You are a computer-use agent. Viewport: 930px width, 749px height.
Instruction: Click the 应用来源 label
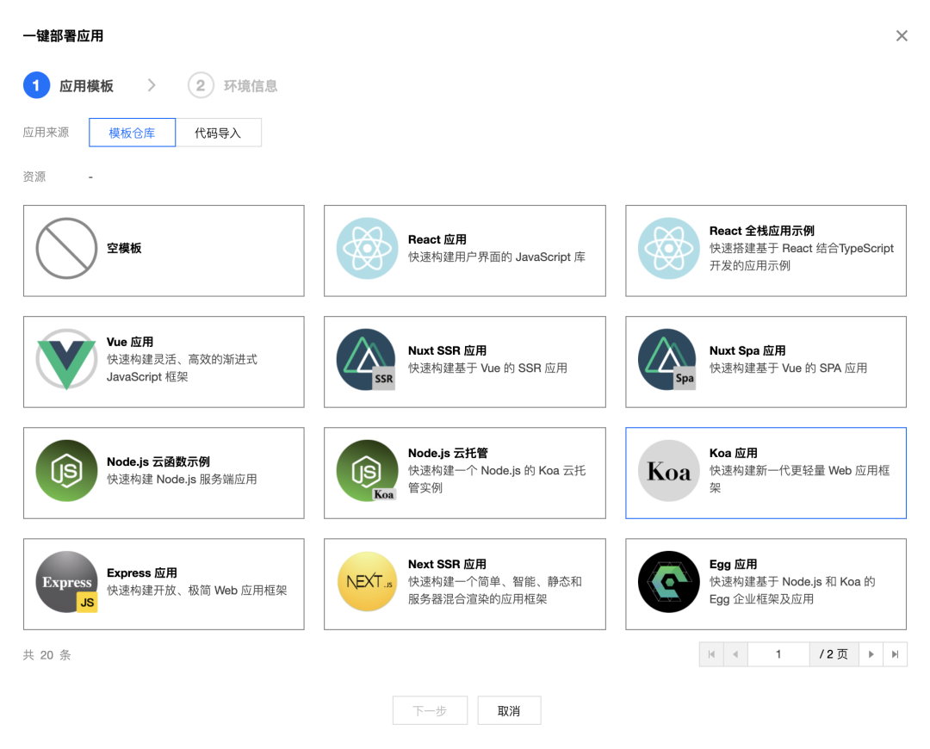(46, 133)
